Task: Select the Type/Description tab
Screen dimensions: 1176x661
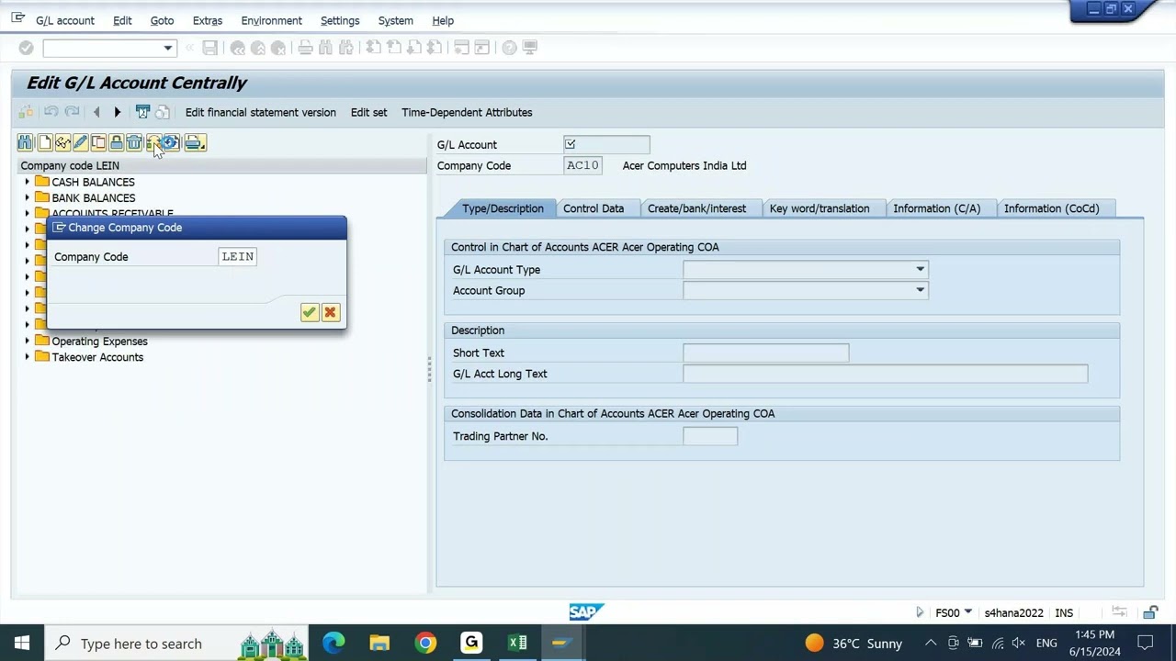Action: [503, 208]
